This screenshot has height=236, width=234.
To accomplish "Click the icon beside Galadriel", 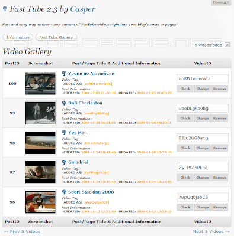I will (64, 162).
